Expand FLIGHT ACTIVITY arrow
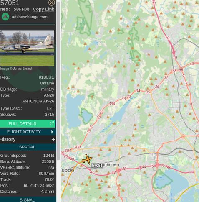Screen dimensions: 199x202 point(52,132)
